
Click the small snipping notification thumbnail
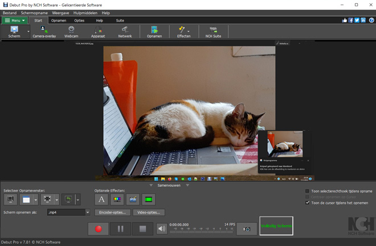click(x=285, y=144)
